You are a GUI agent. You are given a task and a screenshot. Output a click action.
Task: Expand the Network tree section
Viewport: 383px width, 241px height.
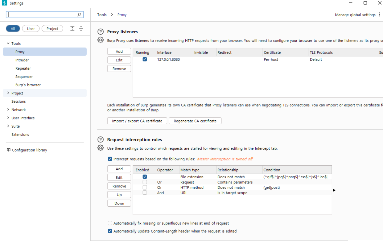click(8, 110)
